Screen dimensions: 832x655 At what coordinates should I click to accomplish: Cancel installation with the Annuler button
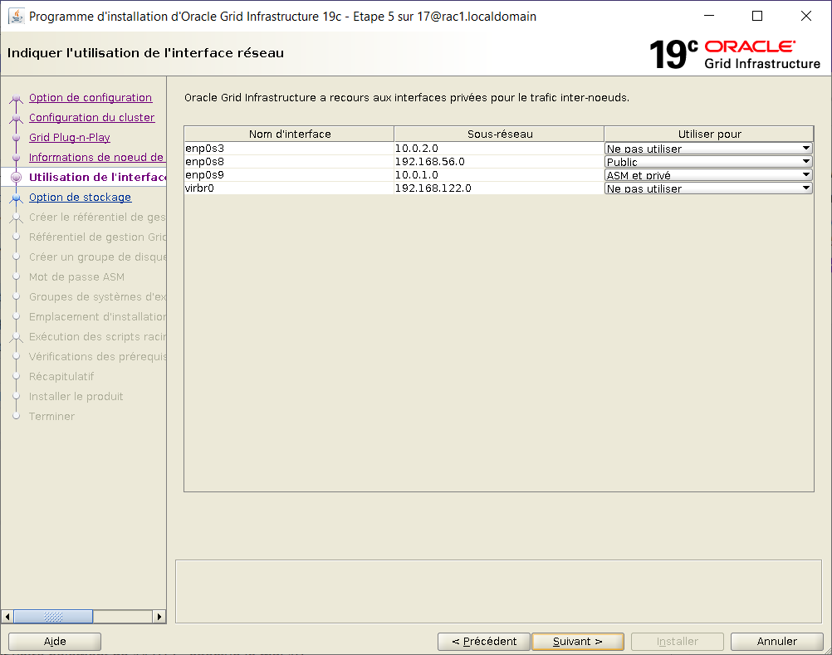pyautogui.click(x=777, y=641)
